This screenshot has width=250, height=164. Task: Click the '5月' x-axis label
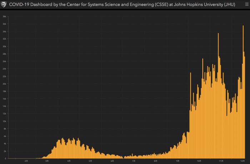(90, 161)
